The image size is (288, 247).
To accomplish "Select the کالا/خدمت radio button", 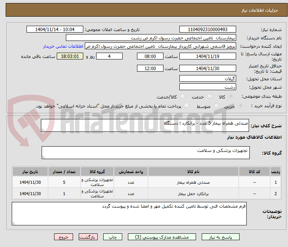I will tap(182, 96).
